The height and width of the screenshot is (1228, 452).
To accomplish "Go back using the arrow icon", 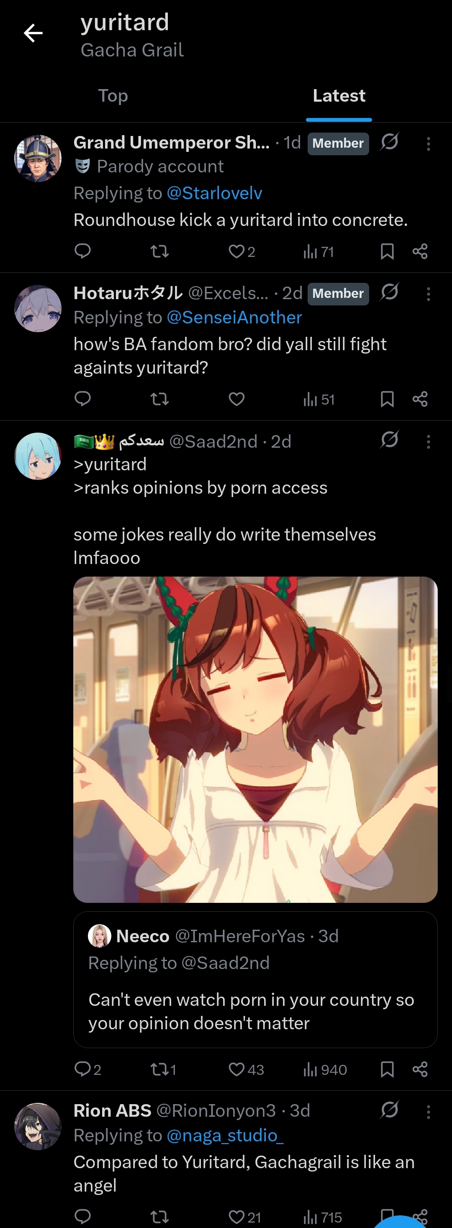I will (x=33, y=33).
